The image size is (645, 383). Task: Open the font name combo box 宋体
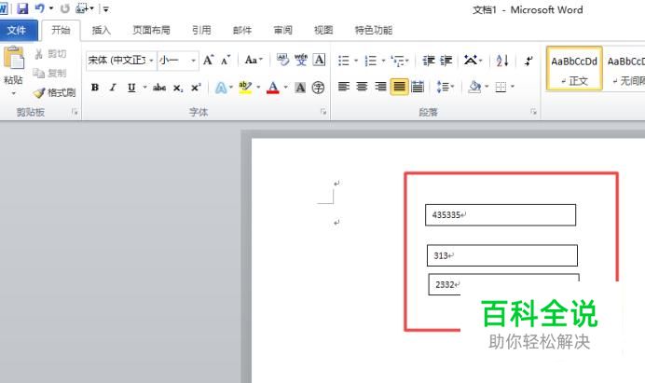[x=121, y=61]
